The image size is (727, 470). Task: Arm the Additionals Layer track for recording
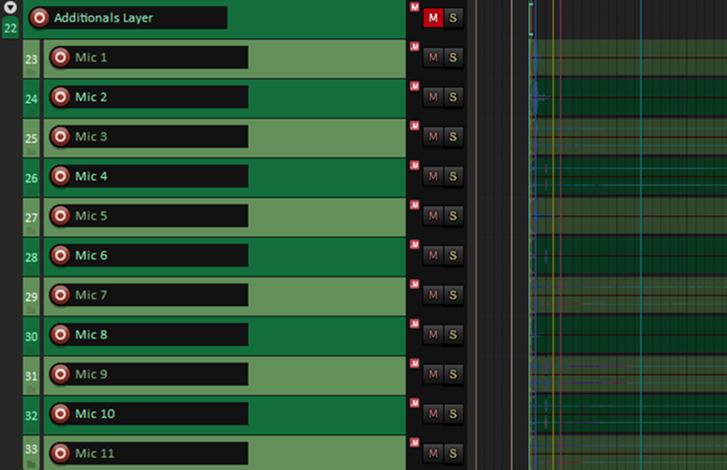click(39, 18)
